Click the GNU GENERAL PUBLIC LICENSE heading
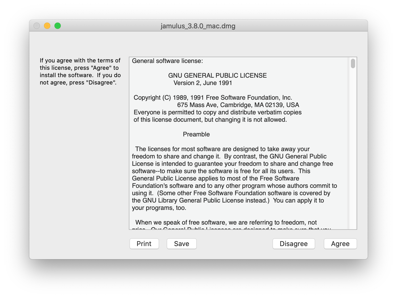 (x=217, y=76)
